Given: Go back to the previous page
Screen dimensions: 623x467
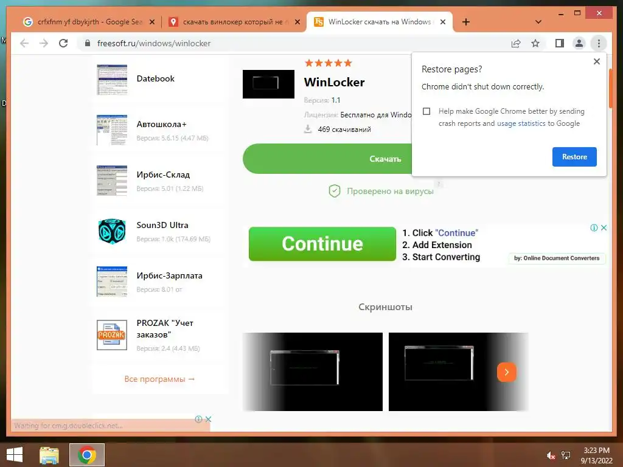Looking at the screenshot, I should point(24,43).
